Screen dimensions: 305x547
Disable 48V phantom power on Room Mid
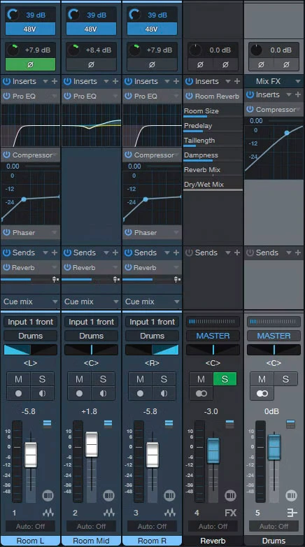coord(91,29)
